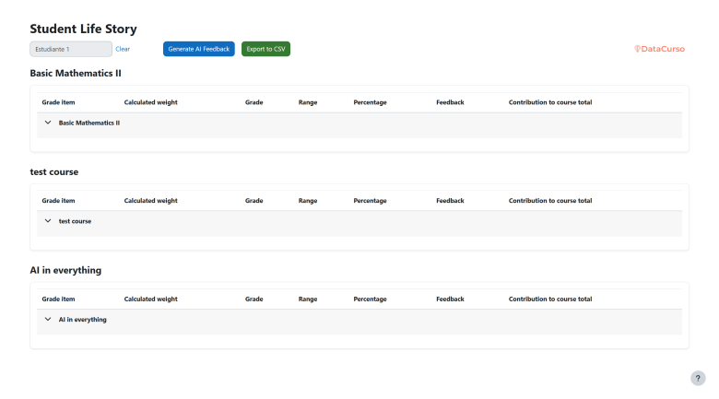
Task: Click Grade item header in Basic Mathematics table
Action: point(58,102)
